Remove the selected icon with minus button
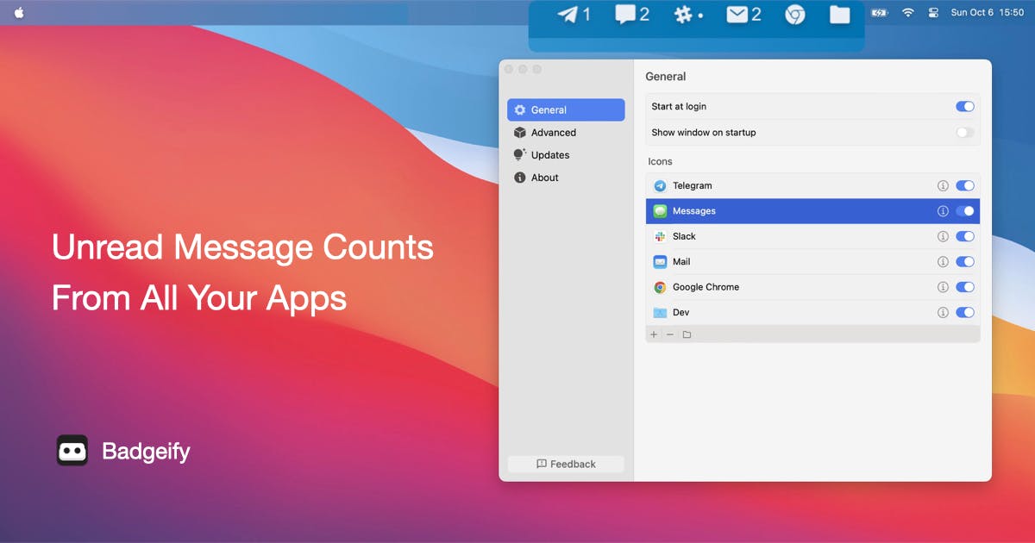This screenshot has width=1035, height=543. tap(670, 334)
